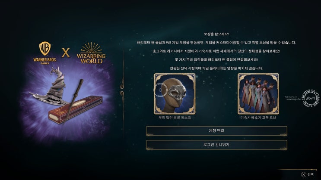Click the red wand box
The height and width of the screenshot is (180, 321).
point(75,109)
